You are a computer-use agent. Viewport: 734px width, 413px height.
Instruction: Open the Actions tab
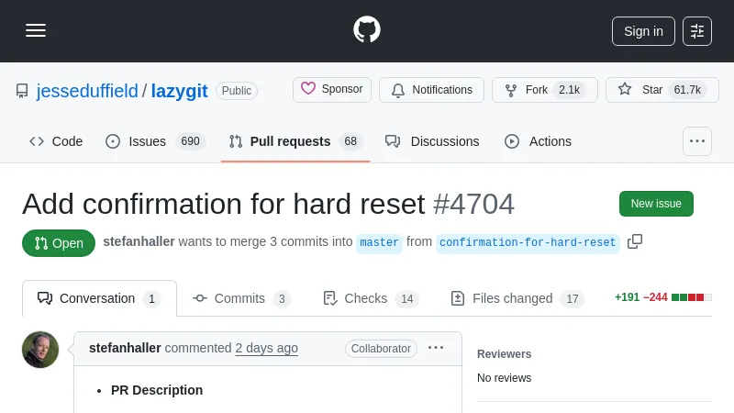coord(539,141)
